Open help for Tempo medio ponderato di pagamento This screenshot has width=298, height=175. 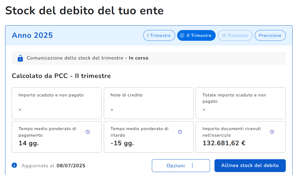88,132
